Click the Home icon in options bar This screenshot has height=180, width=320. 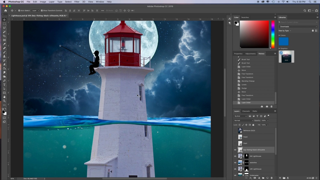tap(5, 10)
